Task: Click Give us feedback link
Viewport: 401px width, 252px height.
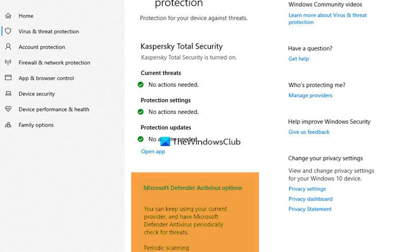Action: click(x=309, y=132)
